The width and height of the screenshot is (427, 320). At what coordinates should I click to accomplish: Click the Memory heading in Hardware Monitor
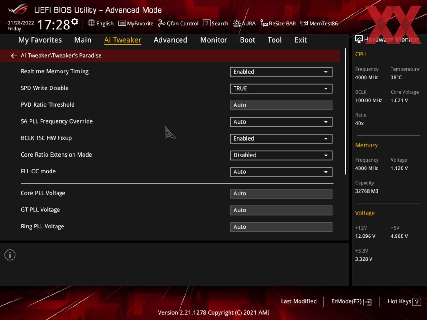coord(366,145)
